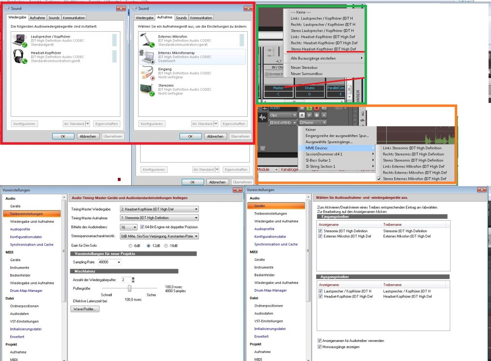Click the audio waveform track icon
491x361 pixels.
coord(263,117)
